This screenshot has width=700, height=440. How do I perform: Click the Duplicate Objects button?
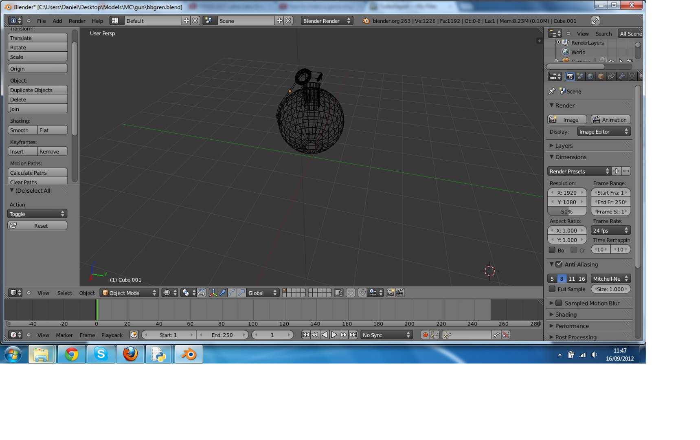pyautogui.click(x=37, y=90)
